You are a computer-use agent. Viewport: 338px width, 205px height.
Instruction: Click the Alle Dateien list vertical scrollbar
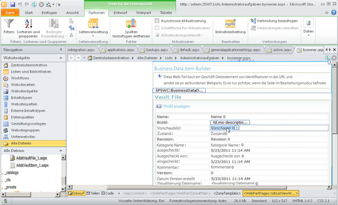[64, 173]
